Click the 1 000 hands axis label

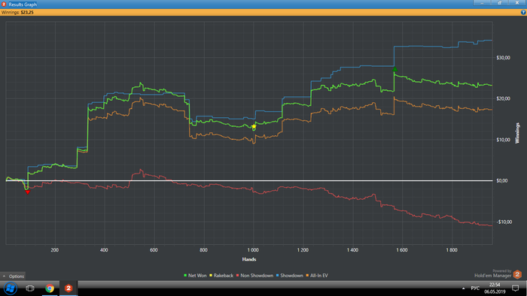[x=253, y=250]
